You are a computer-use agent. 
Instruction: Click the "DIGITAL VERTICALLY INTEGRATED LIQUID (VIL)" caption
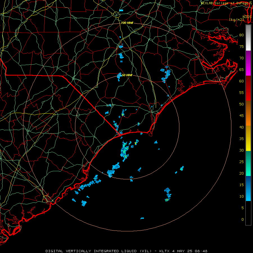tap(99, 251)
